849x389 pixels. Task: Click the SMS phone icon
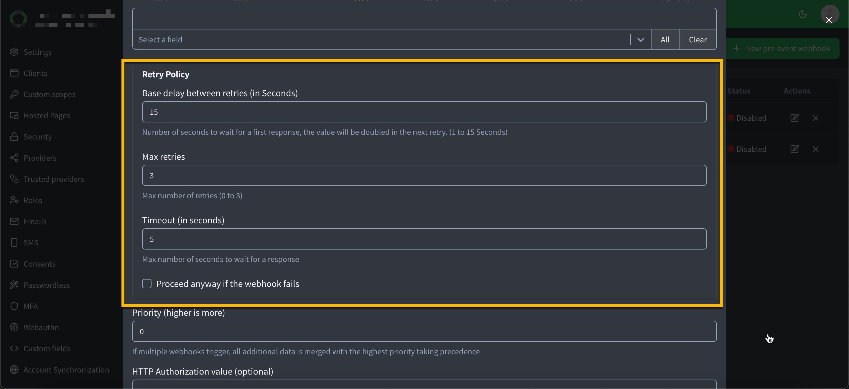pos(14,242)
